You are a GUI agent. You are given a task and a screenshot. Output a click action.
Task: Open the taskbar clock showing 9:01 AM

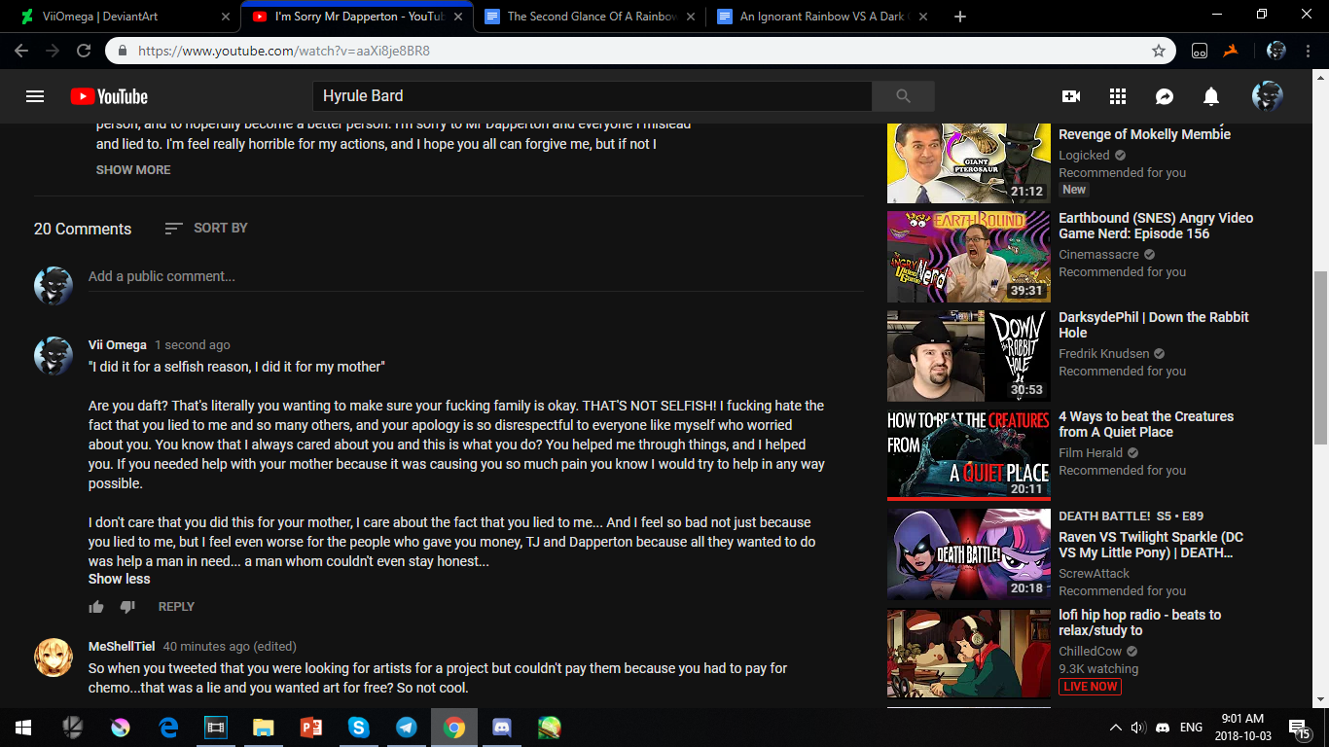1240,728
